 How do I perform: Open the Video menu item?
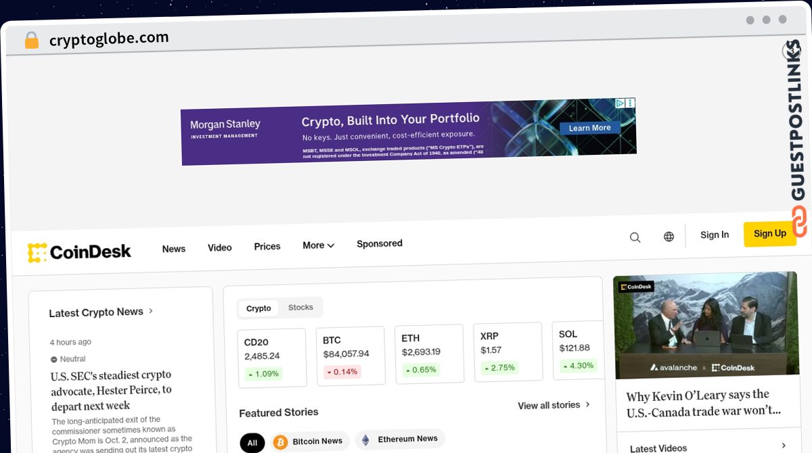point(220,247)
